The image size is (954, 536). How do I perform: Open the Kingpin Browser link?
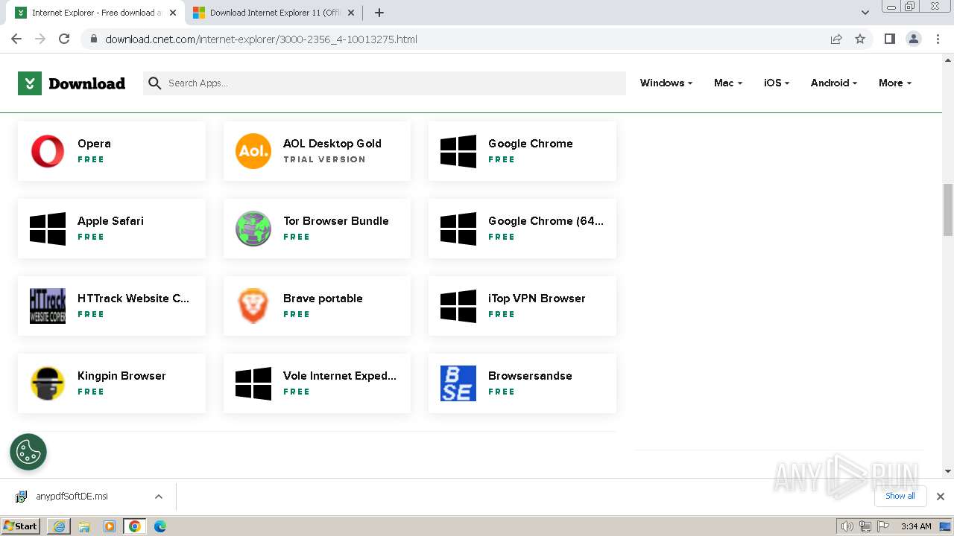coord(121,376)
